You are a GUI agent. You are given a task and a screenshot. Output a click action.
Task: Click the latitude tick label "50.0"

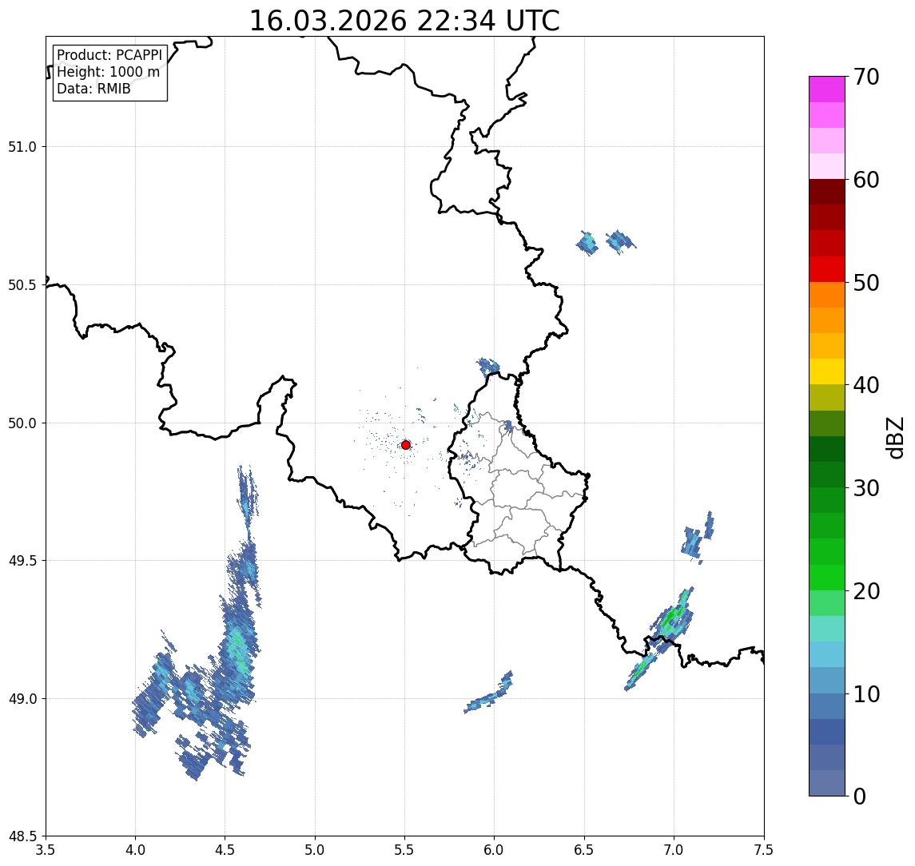pos(22,423)
